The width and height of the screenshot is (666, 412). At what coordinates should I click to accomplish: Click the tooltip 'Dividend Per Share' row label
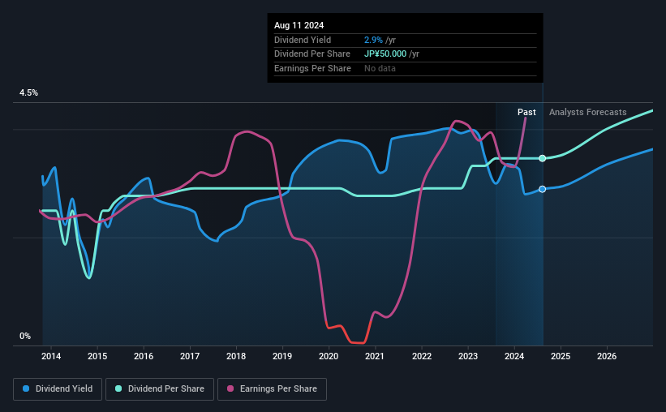click(x=312, y=54)
